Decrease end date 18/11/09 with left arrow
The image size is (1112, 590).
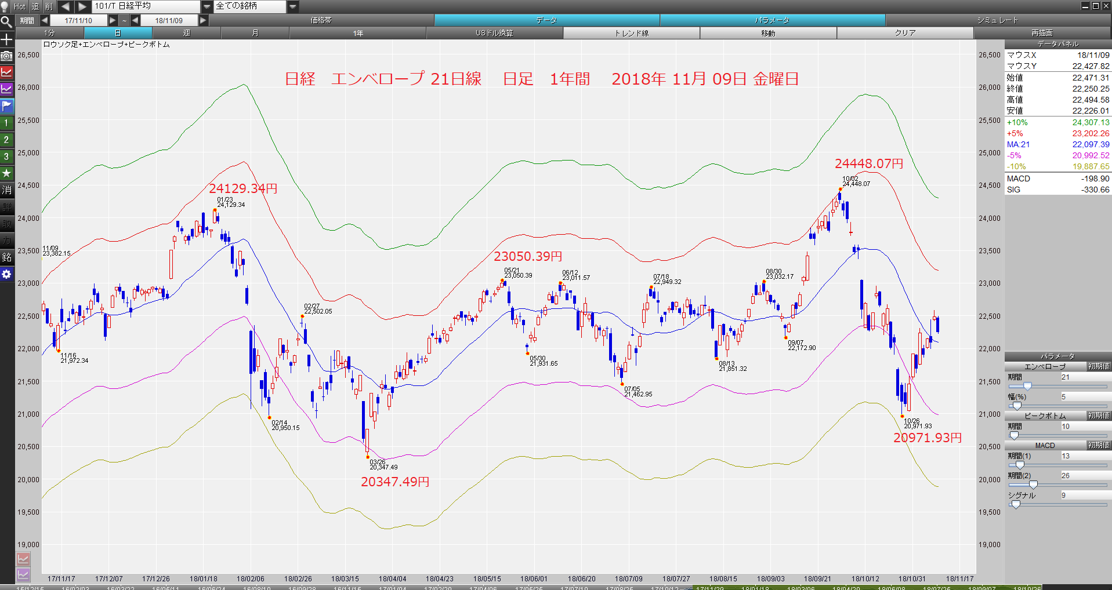pyautogui.click(x=135, y=20)
